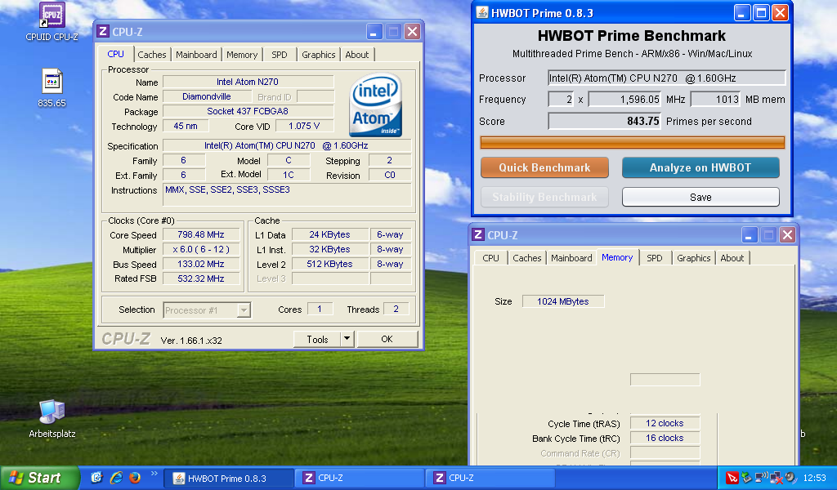Open Memory tab in the CPU-Z processor window

pyautogui.click(x=242, y=55)
